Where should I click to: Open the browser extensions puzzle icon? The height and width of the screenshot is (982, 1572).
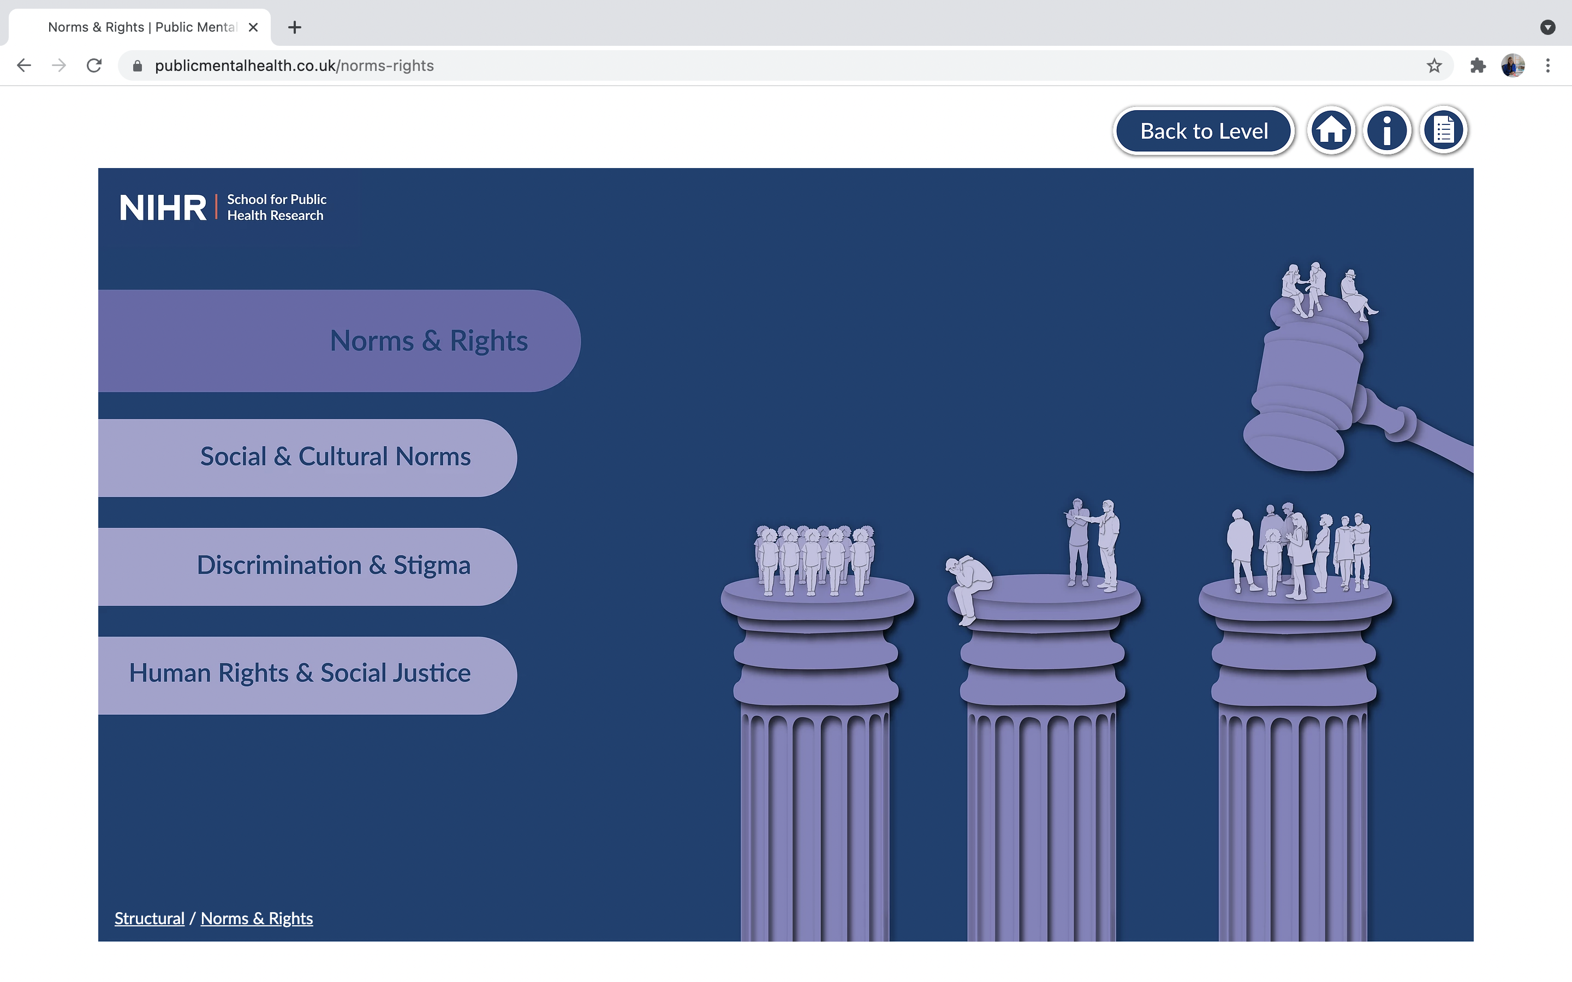pyautogui.click(x=1478, y=65)
